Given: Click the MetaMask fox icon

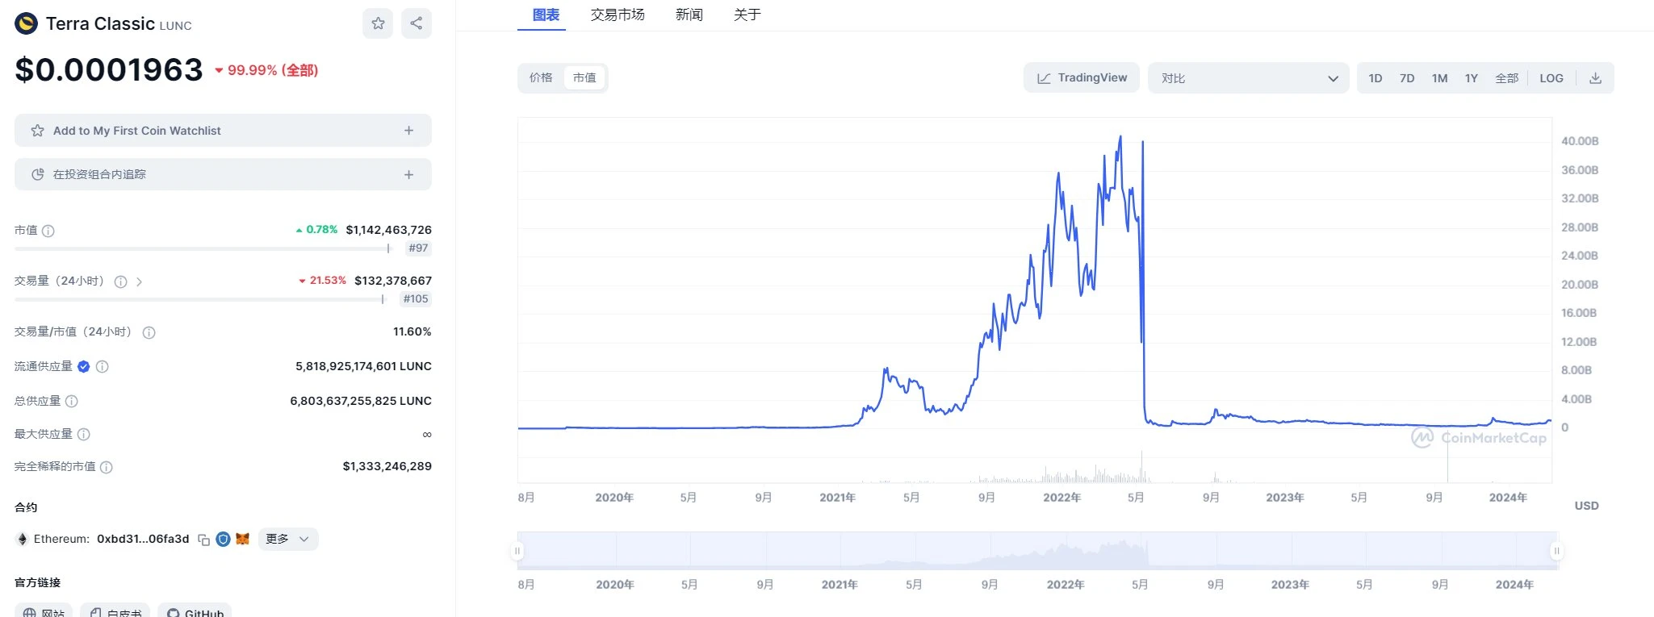Looking at the screenshot, I should pos(242,539).
